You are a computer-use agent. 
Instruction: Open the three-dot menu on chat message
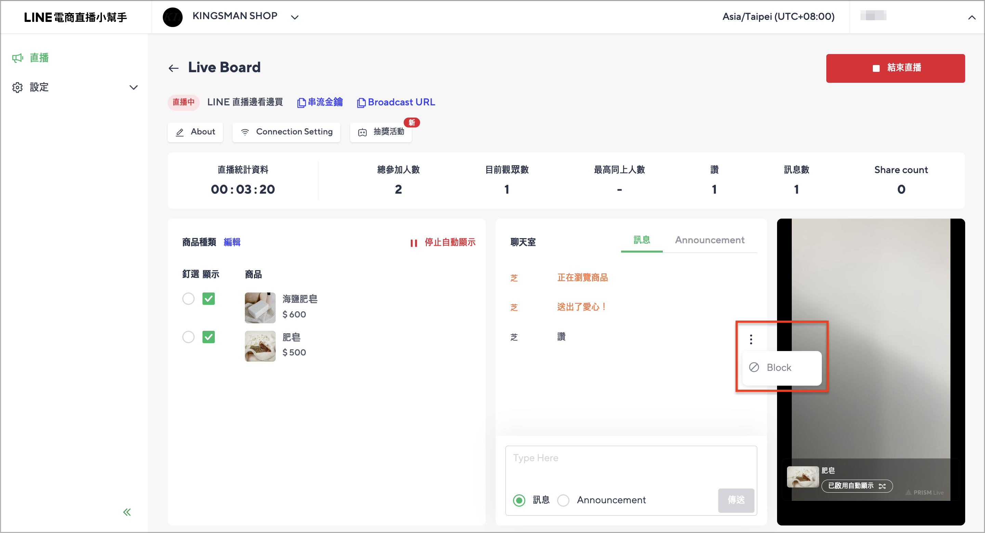coord(751,339)
